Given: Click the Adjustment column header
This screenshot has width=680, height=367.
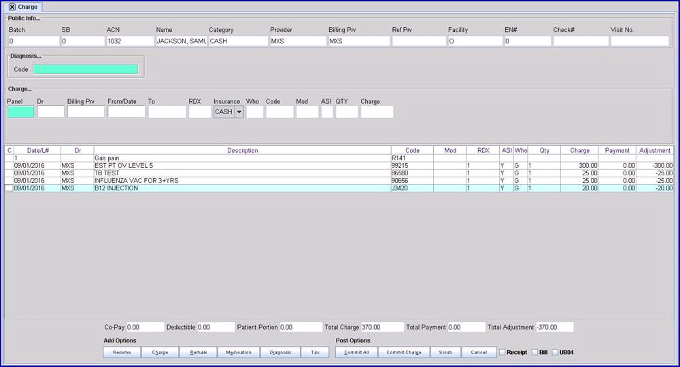Looking at the screenshot, I should pos(655,150).
